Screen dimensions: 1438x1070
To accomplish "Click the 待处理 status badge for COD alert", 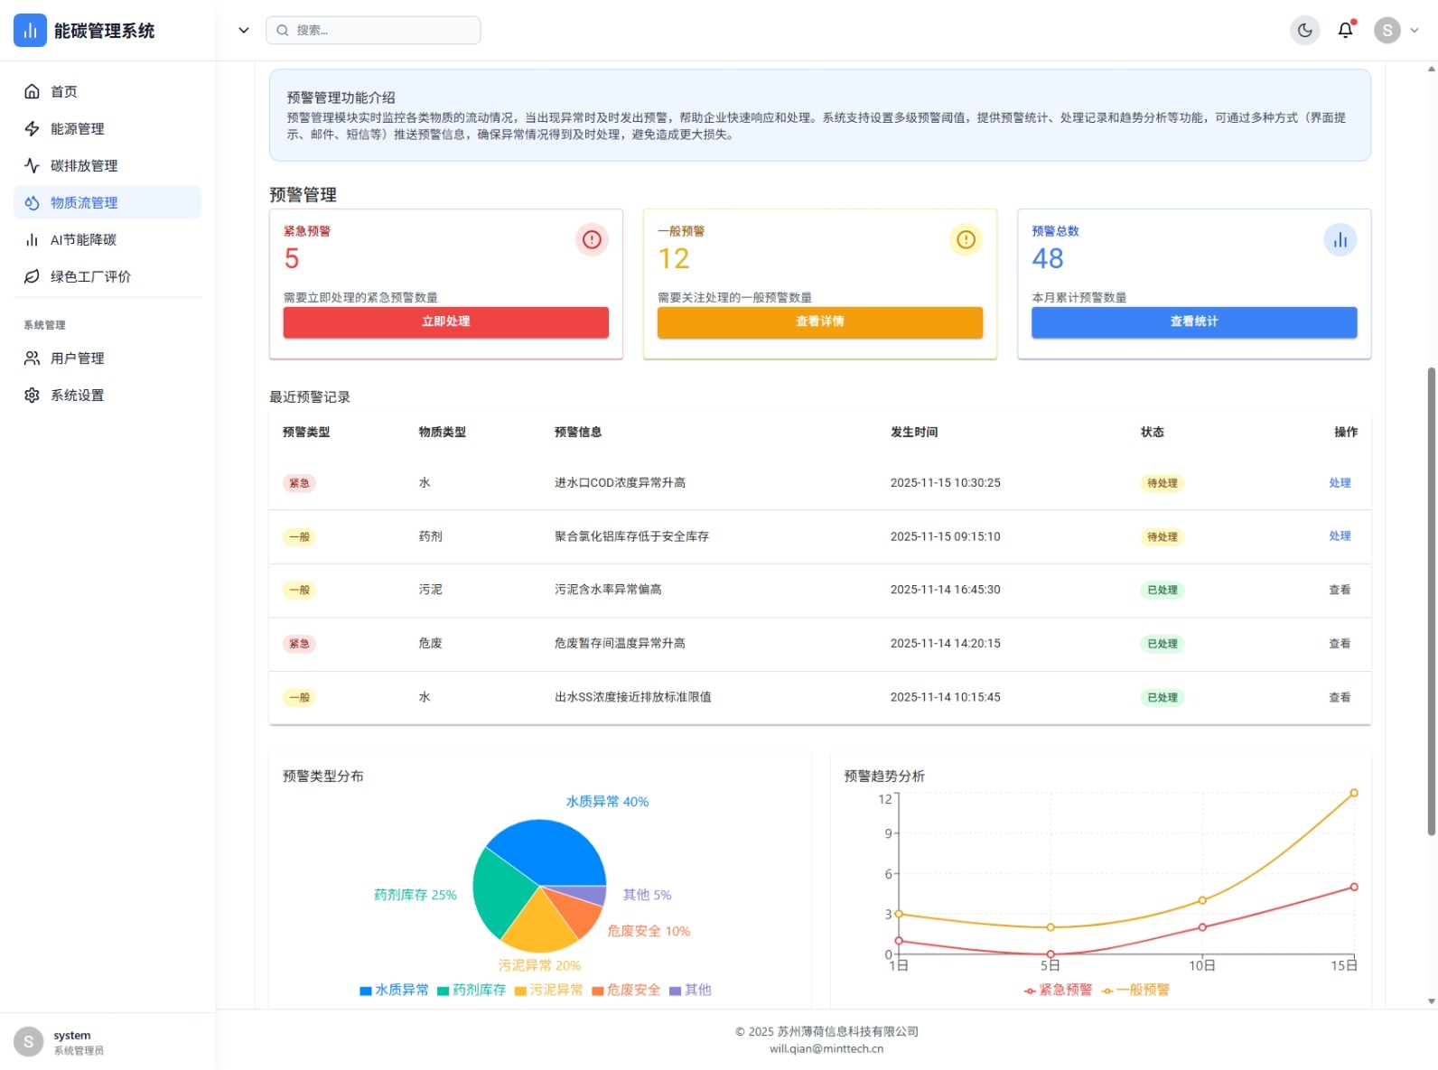I will click(x=1163, y=483).
